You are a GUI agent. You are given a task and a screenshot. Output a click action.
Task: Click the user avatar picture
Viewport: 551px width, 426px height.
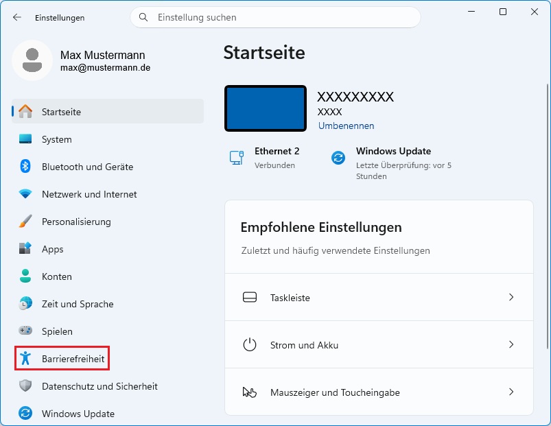tap(32, 60)
